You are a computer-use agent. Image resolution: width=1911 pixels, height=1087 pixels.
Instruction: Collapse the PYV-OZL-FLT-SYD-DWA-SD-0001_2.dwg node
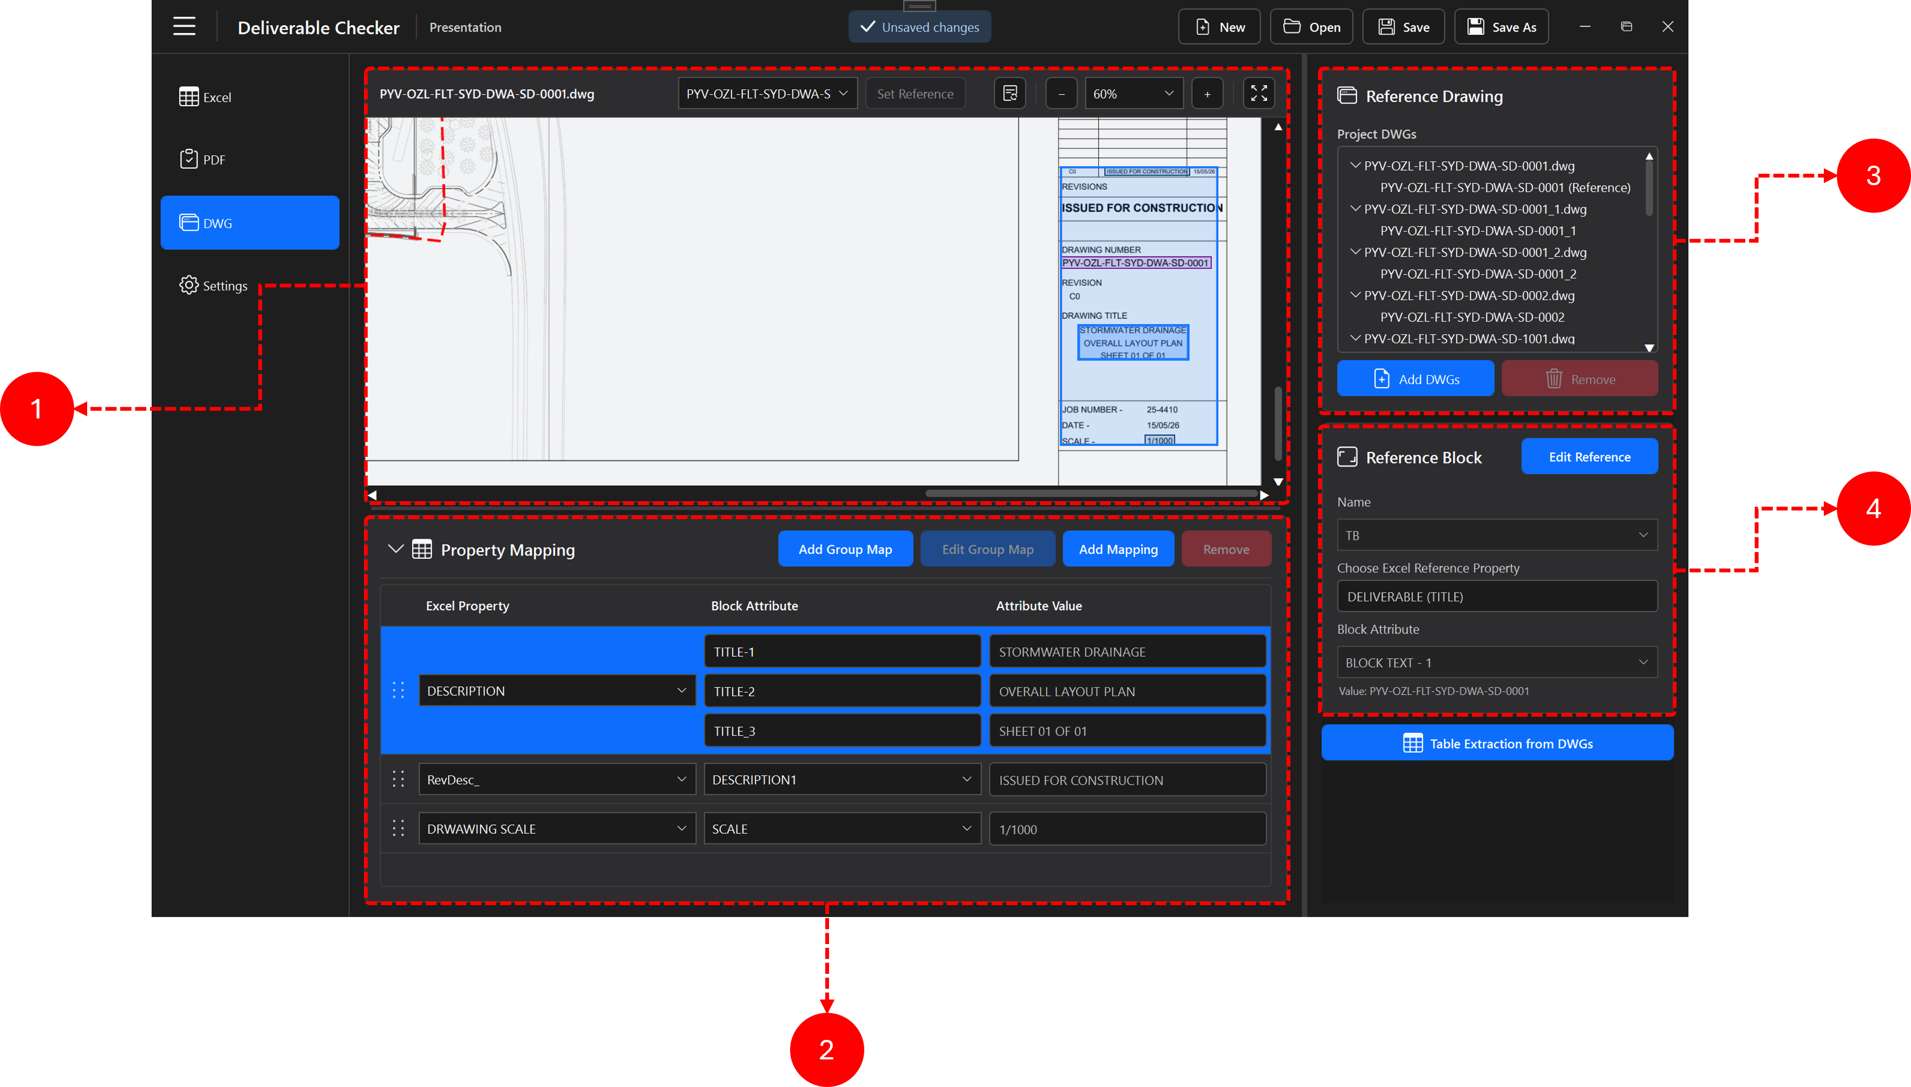tap(1355, 252)
